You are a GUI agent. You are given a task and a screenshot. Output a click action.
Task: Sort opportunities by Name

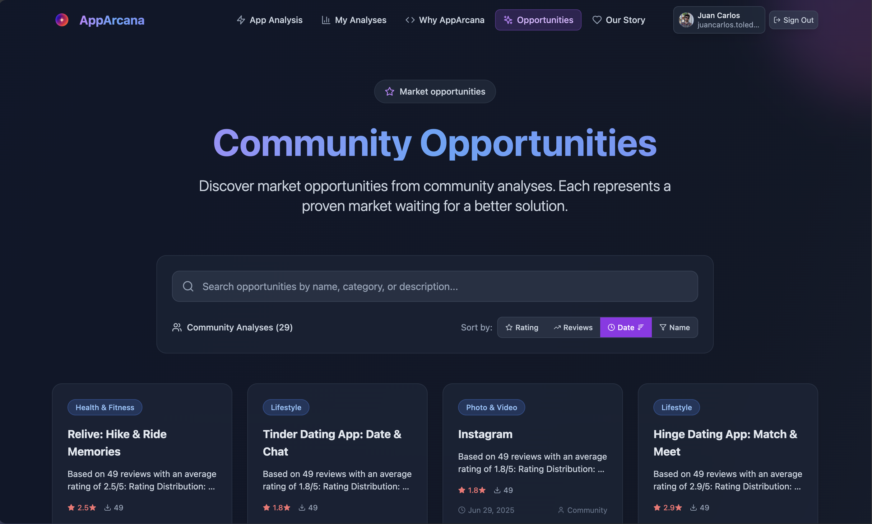675,327
